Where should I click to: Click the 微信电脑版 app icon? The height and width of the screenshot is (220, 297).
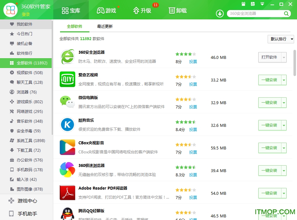click(x=67, y=102)
